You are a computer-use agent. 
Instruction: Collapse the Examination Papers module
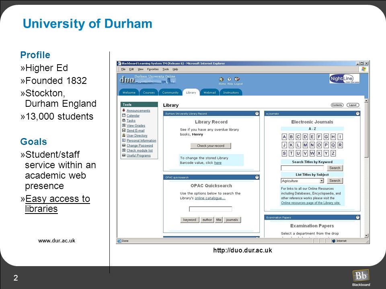click(x=358, y=217)
